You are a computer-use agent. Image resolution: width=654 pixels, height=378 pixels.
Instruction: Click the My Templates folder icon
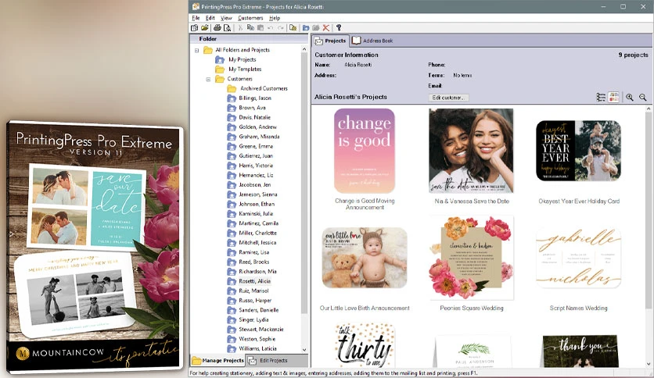(220, 69)
